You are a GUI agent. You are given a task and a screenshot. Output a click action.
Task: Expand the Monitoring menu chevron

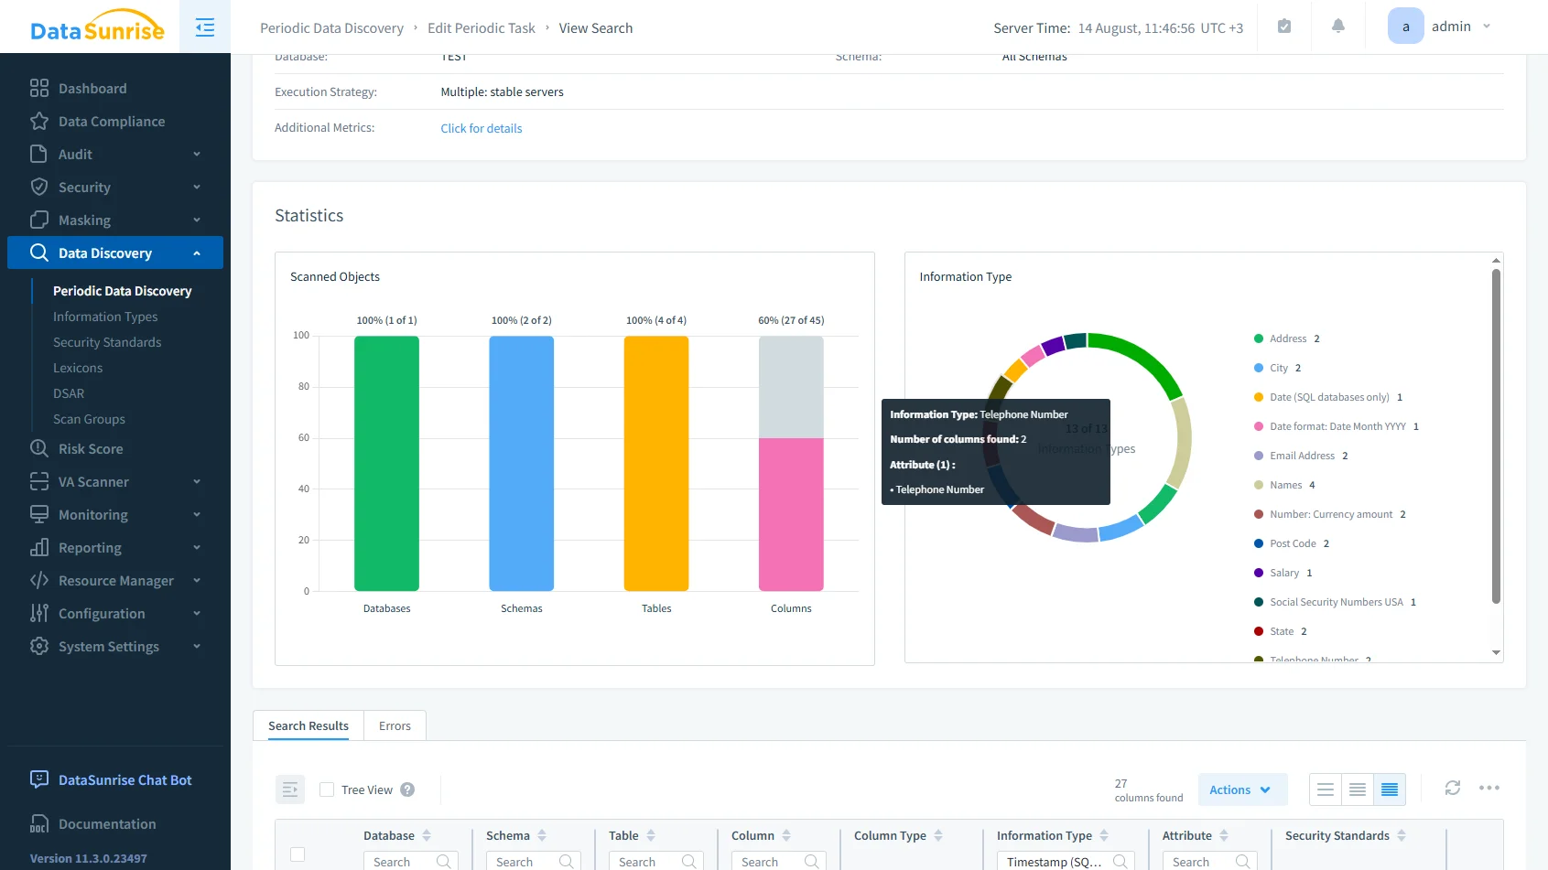pos(196,514)
